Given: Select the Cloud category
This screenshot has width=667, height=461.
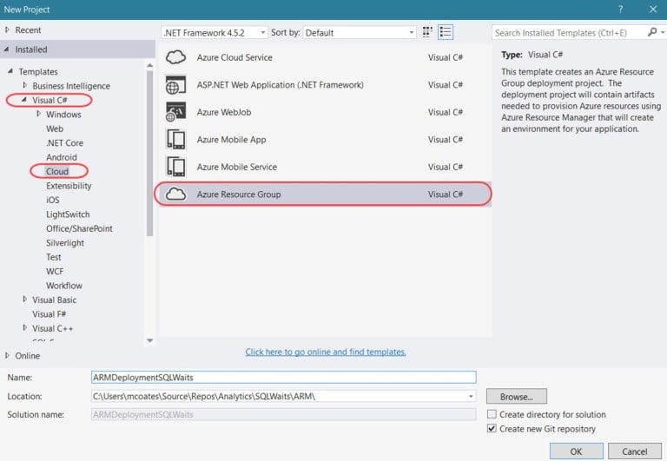Looking at the screenshot, I should (x=57, y=171).
